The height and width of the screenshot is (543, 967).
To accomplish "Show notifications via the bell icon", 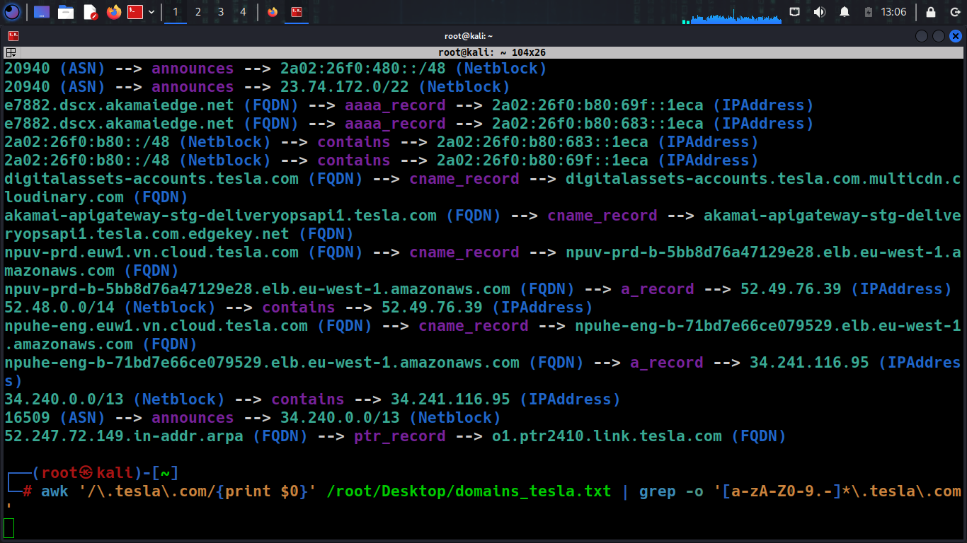I will point(845,12).
